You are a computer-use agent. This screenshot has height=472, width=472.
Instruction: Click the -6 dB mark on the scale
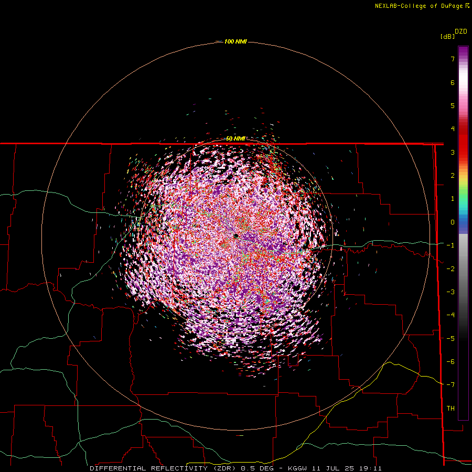450,362
